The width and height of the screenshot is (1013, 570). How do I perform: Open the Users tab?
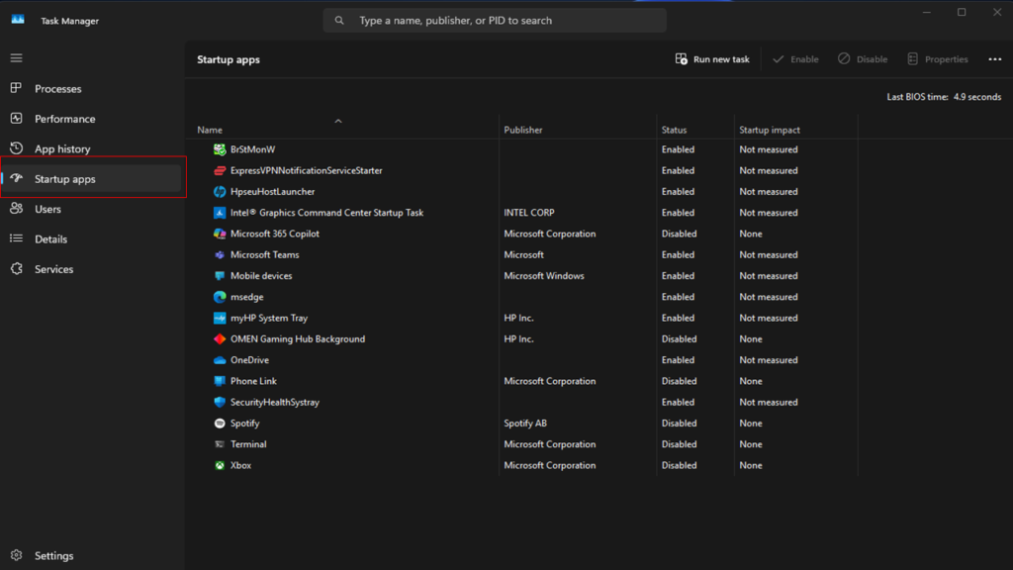(x=92, y=209)
